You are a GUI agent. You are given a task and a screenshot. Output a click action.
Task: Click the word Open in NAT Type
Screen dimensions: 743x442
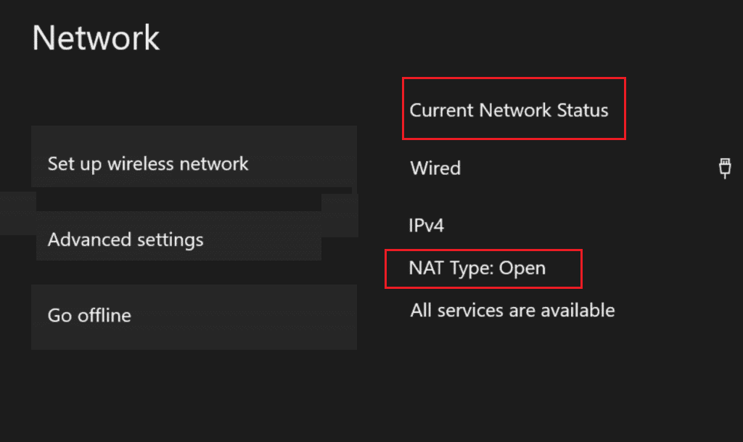(x=522, y=269)
